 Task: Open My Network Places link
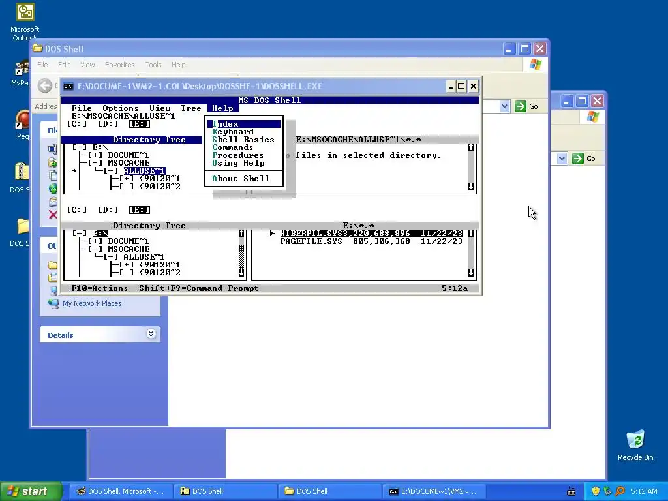point(92,303)
